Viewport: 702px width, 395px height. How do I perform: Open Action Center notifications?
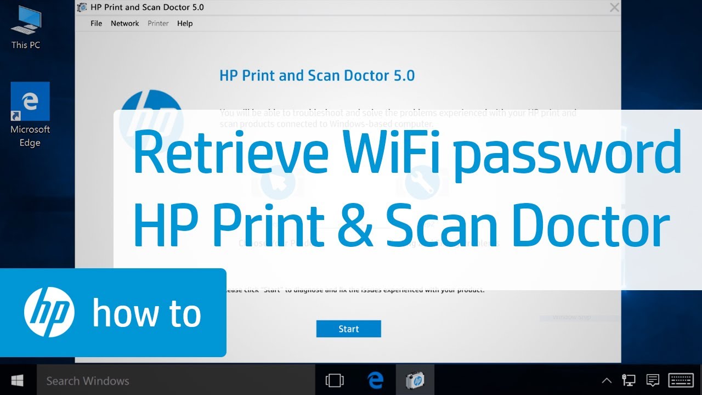(652, 380)
